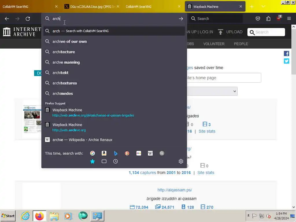Switch to first CollabVM SearXNG tab
The image size is (296, 222).
pos(30,7)
